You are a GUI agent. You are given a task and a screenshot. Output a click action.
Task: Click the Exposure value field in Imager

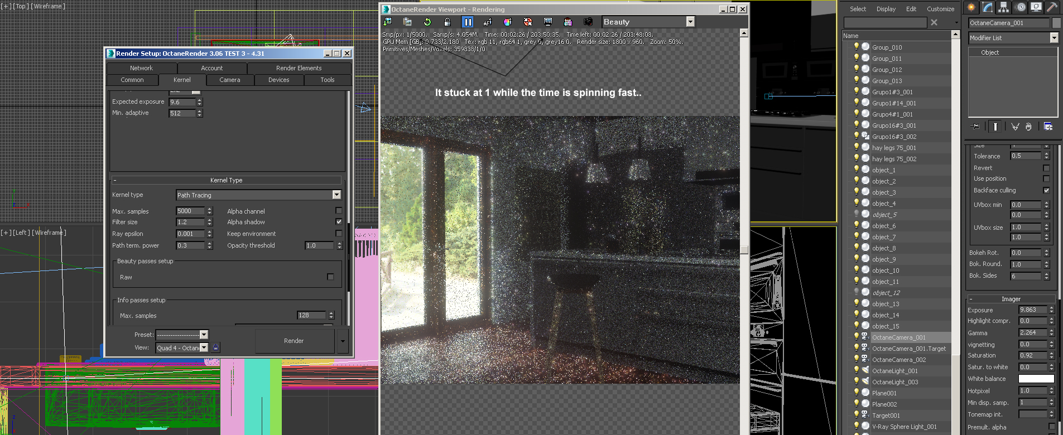(x=1033, y=310)
